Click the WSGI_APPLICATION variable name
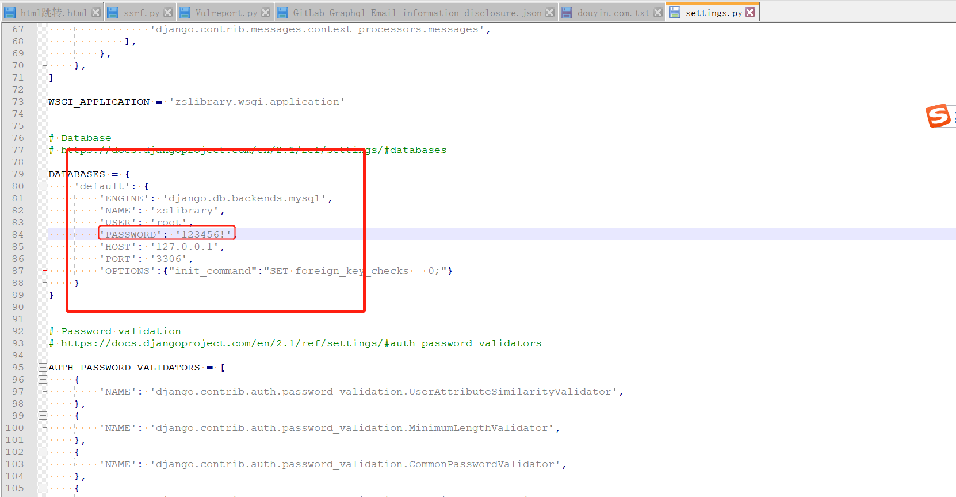Image resolution: width=956 pixels, height=497 pixels. click(99, 102)
